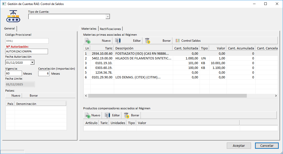
Task: Click the Nº Autorización input field
Action: click(x=26, y=51)
